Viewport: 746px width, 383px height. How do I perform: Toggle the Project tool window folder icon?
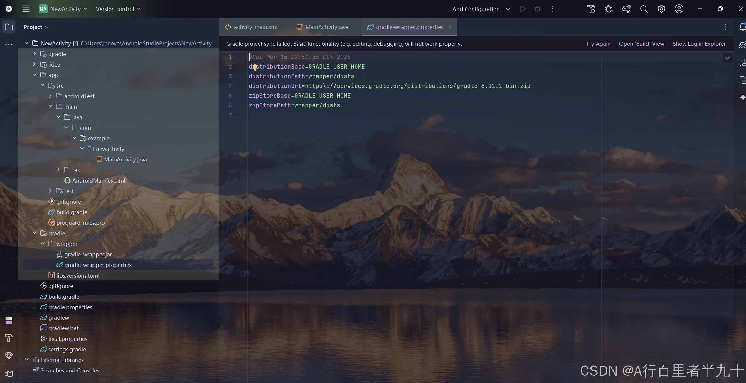(9, 27)
